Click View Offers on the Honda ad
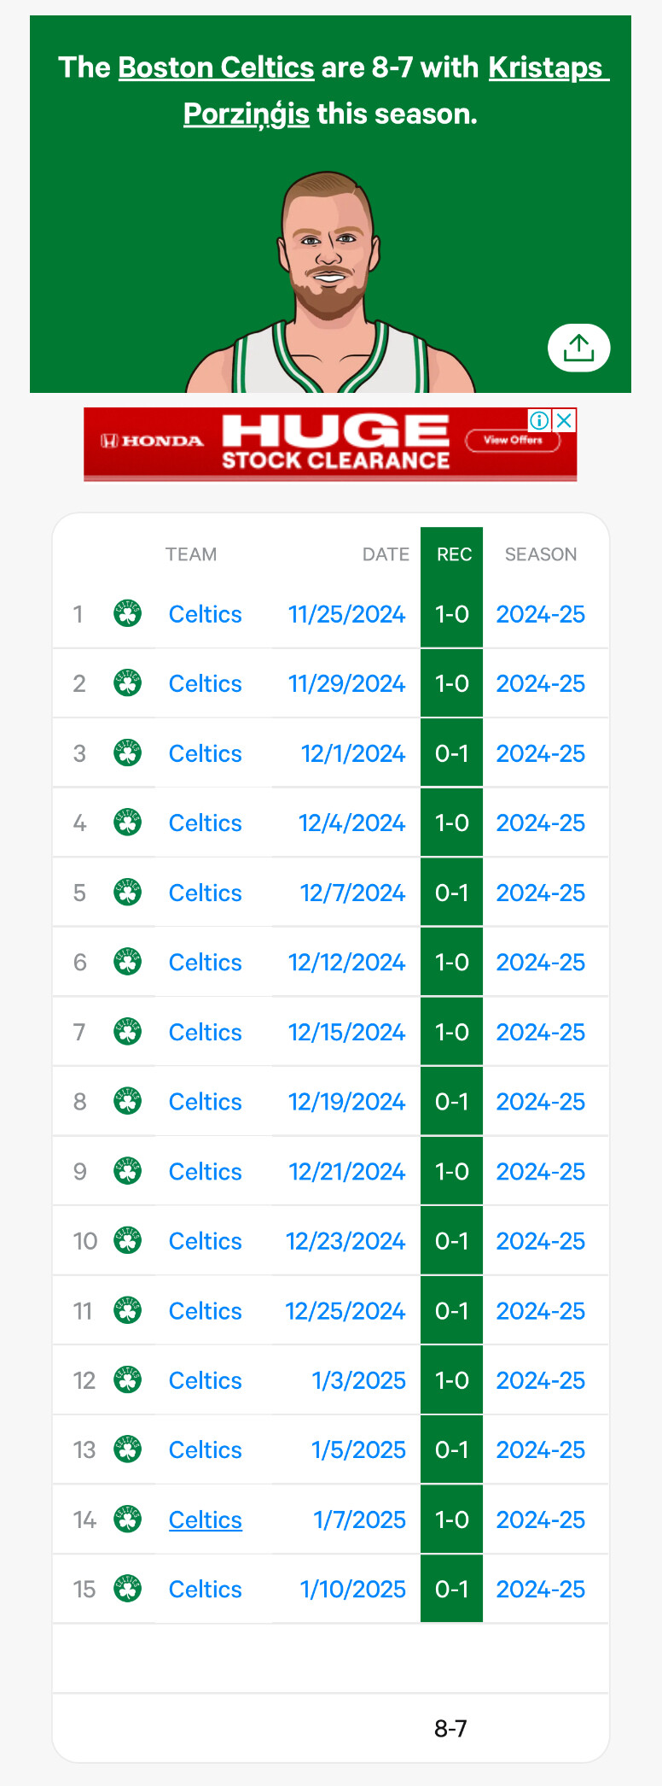The height and width of the screenshot is (1786, 662). 513,441
